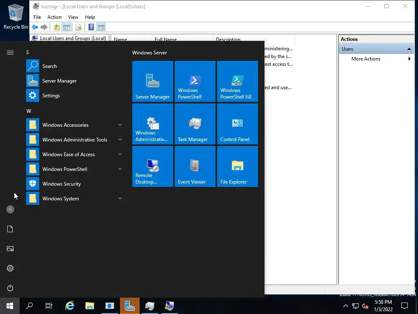Click the Start button on the taskbar
Viewport: 418px width, 314px height.
point(10,306)
